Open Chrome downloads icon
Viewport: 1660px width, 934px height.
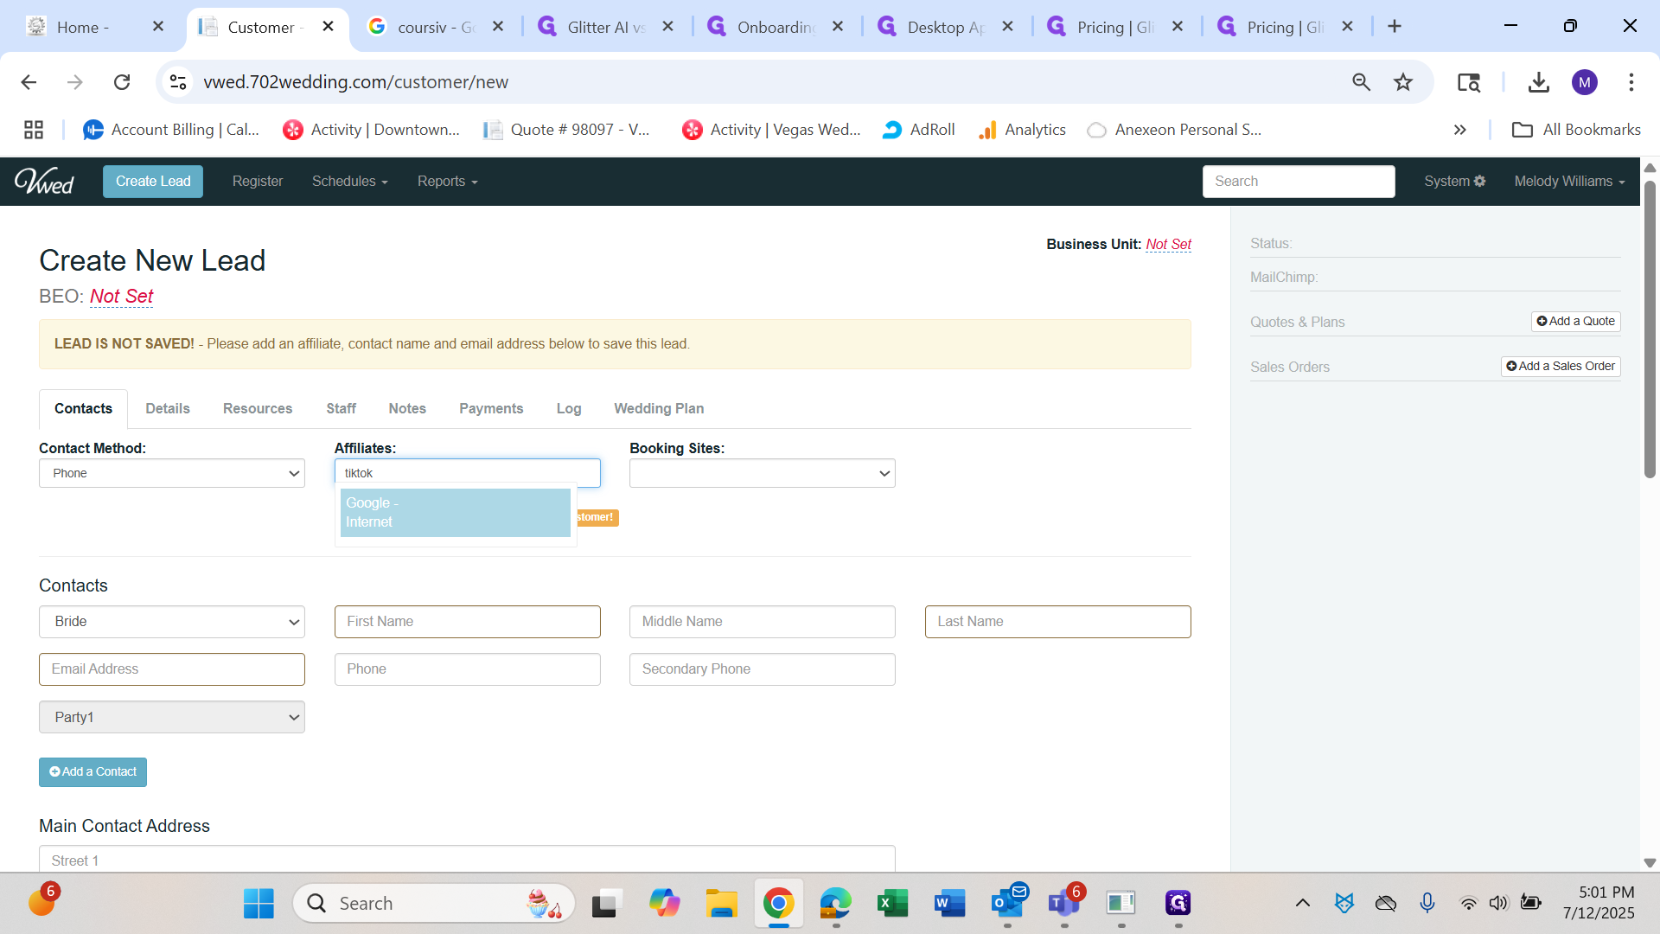coord(1538,82)
